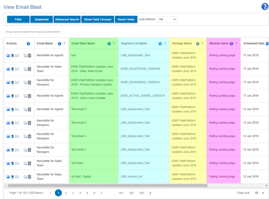Click info icon in Segment List Name header
The height and width of the screenshot is (199, 269).
[160, 44]
